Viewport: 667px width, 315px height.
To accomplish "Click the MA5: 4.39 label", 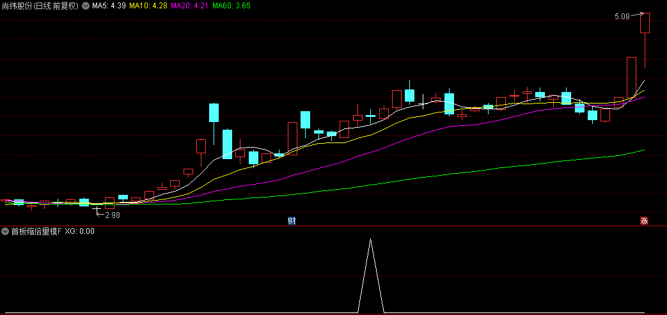I will click(109, 6).
